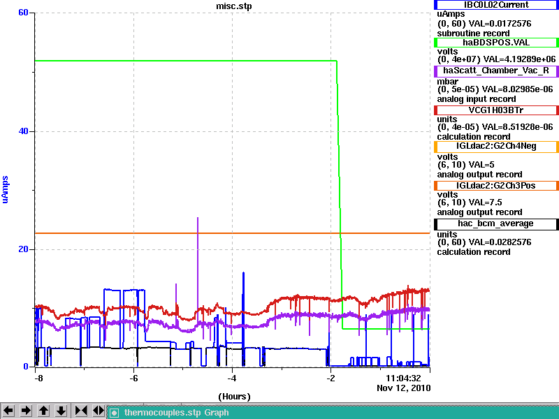Click the uAmps y-axis label
This screenshot has width=559, height=419.
pyautogui.click(x=5, y=189)
